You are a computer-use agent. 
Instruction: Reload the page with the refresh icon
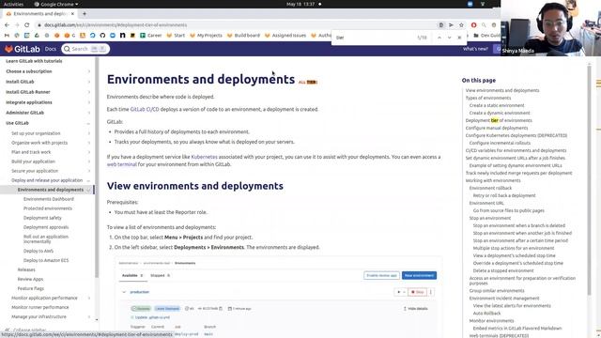(27, 25)
